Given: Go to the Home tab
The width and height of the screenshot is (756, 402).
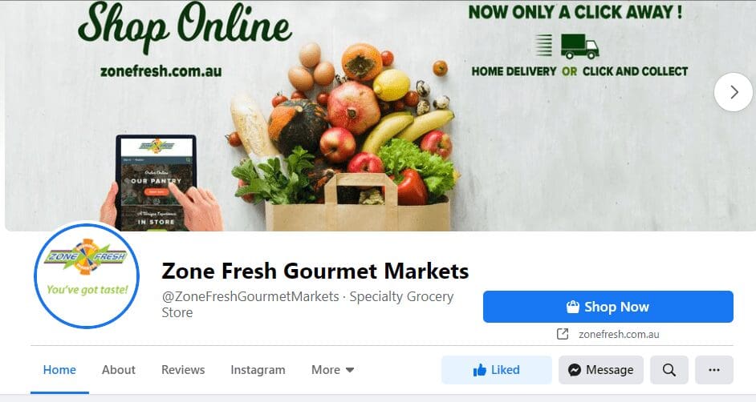Looking at the screenshot, I should [x=59, y=370].
